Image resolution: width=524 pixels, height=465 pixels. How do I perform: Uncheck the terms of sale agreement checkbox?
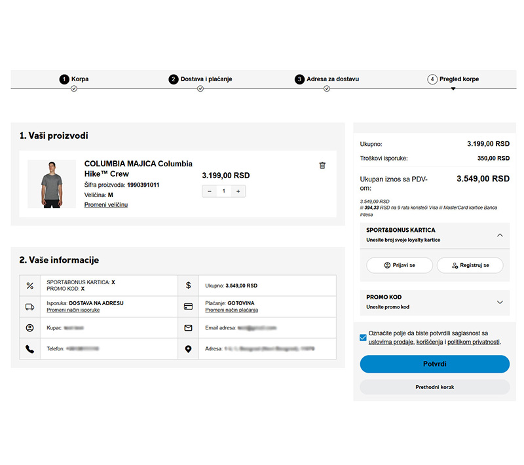(x=364, y=337)
